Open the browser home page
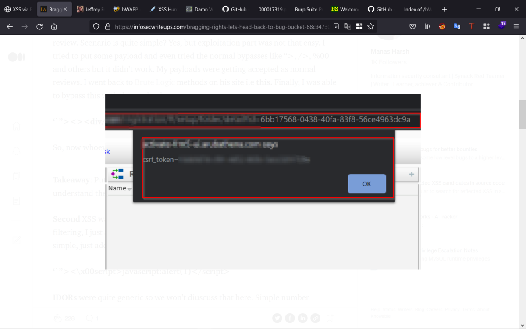Screen dimensions: 526x329 coord(54,26)
